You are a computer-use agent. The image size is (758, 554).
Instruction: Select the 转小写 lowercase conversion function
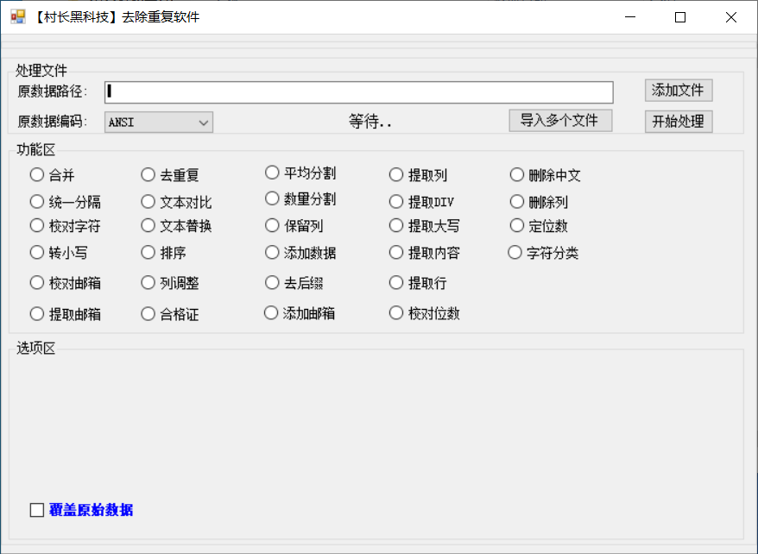(37, 253)
